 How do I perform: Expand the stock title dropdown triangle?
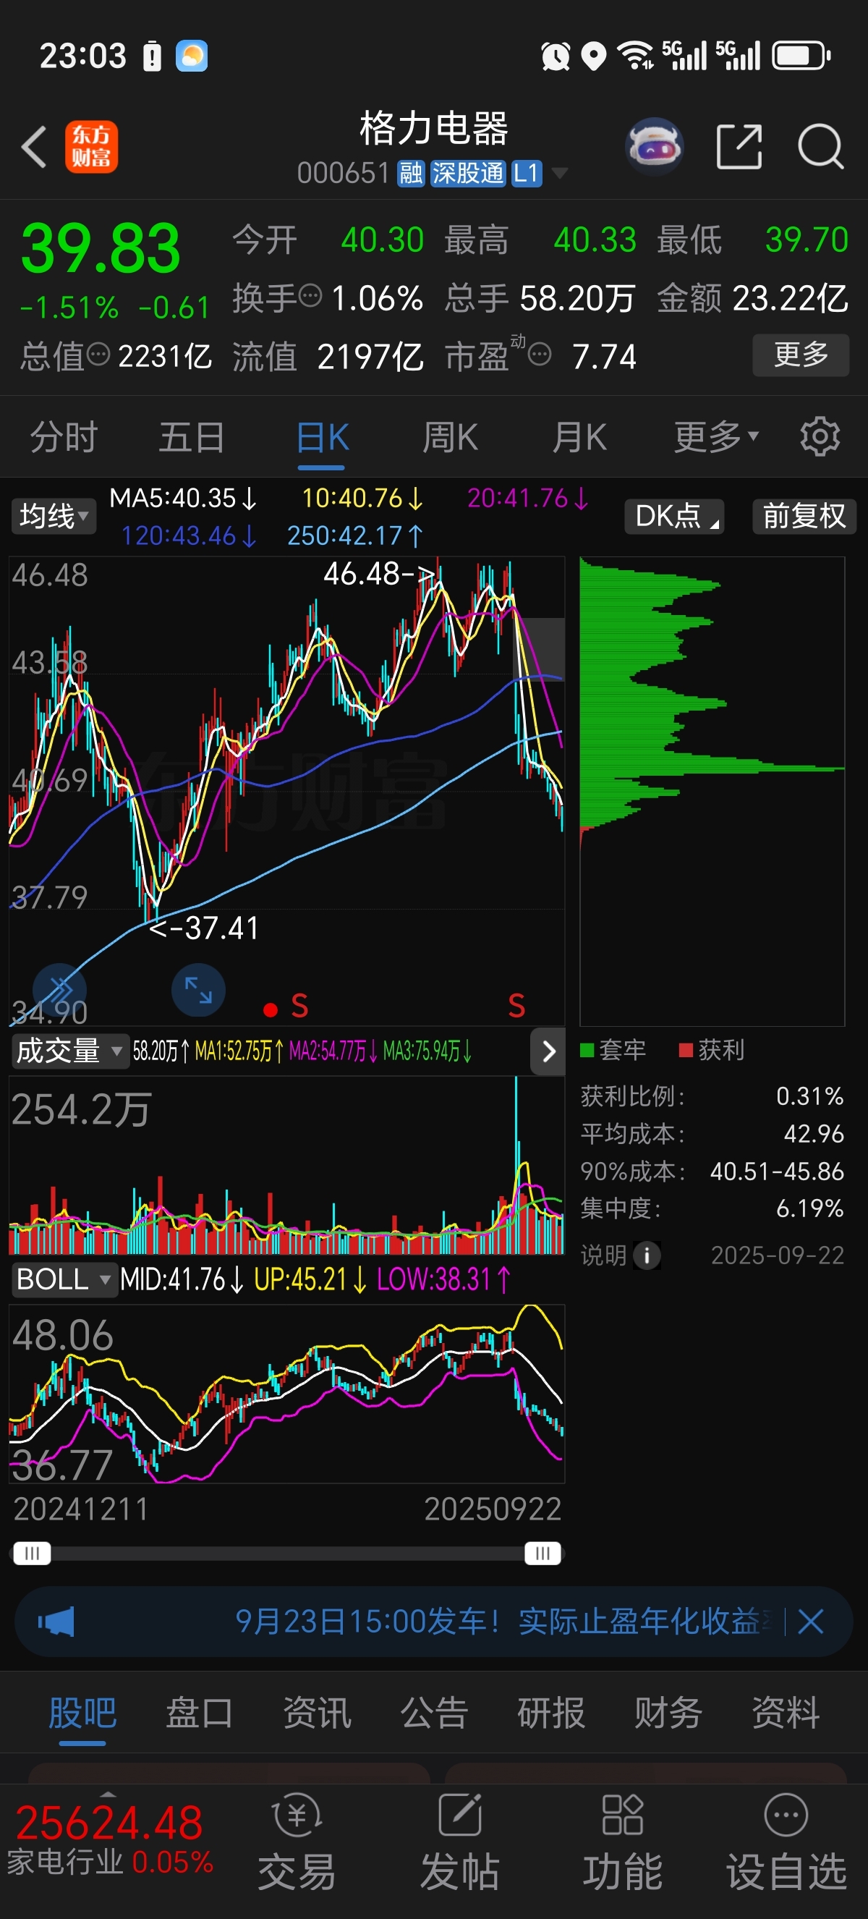560,174
